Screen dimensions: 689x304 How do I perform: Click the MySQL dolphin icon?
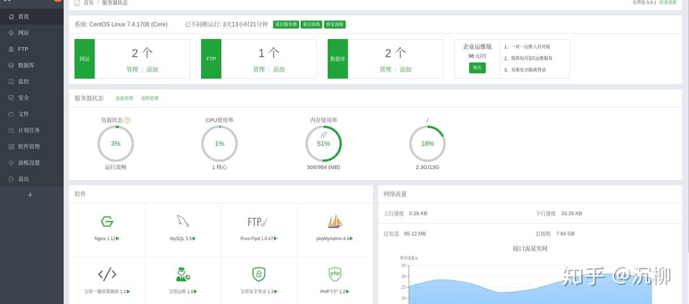[183, 221]
